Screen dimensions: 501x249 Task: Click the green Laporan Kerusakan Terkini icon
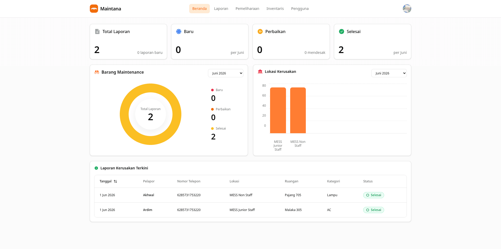(x=96, y=168)
